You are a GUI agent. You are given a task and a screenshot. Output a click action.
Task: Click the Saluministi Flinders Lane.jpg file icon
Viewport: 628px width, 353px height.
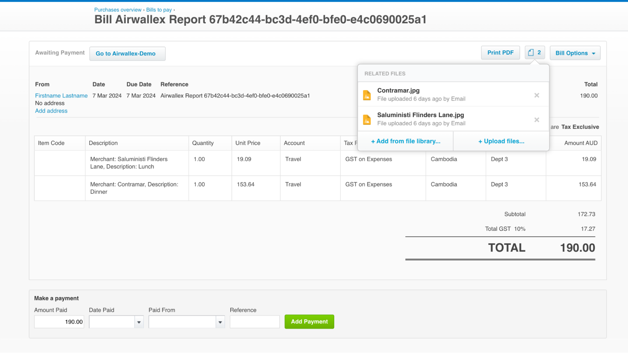(367, 120)
